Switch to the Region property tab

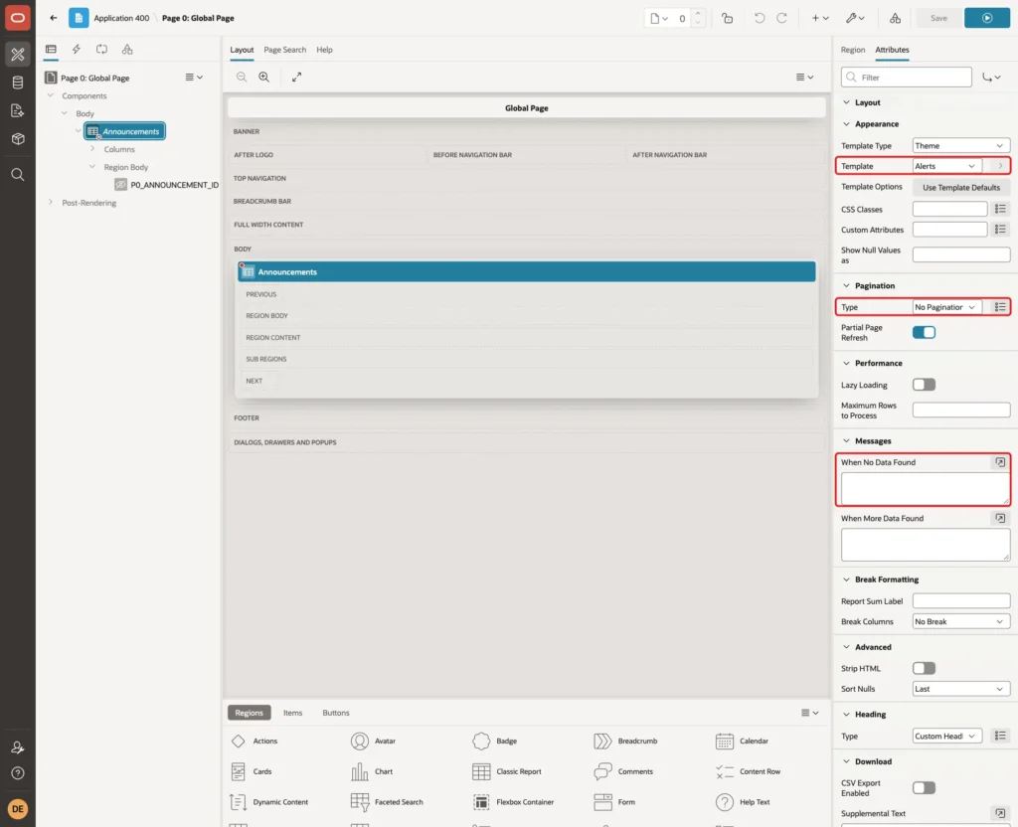click(852, 50)
